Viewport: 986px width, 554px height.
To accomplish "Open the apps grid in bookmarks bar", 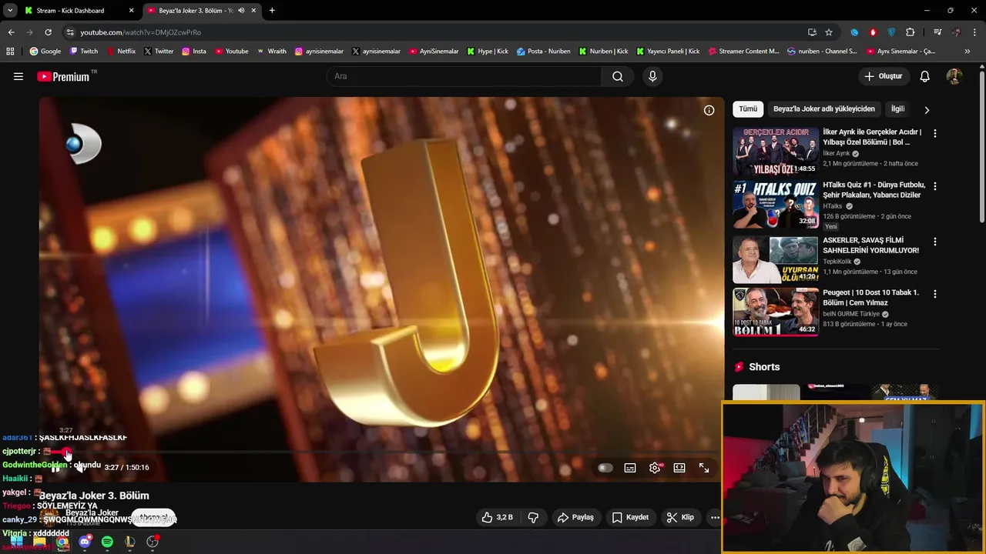I will tap(10, 52).
